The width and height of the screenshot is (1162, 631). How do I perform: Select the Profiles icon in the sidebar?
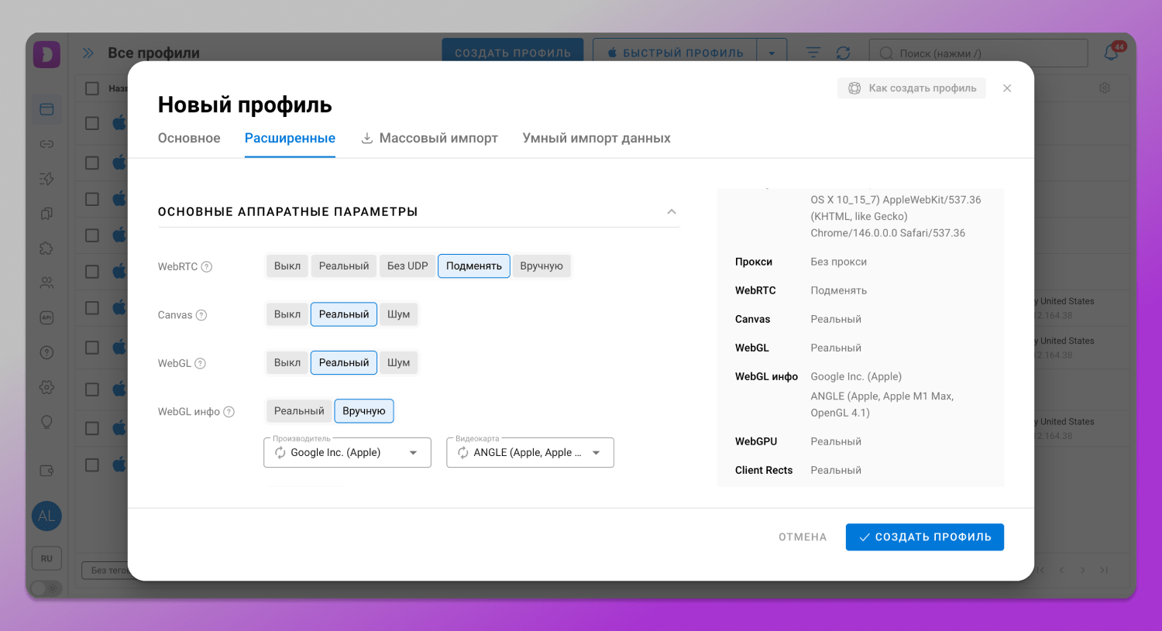[x=46, y=108]
